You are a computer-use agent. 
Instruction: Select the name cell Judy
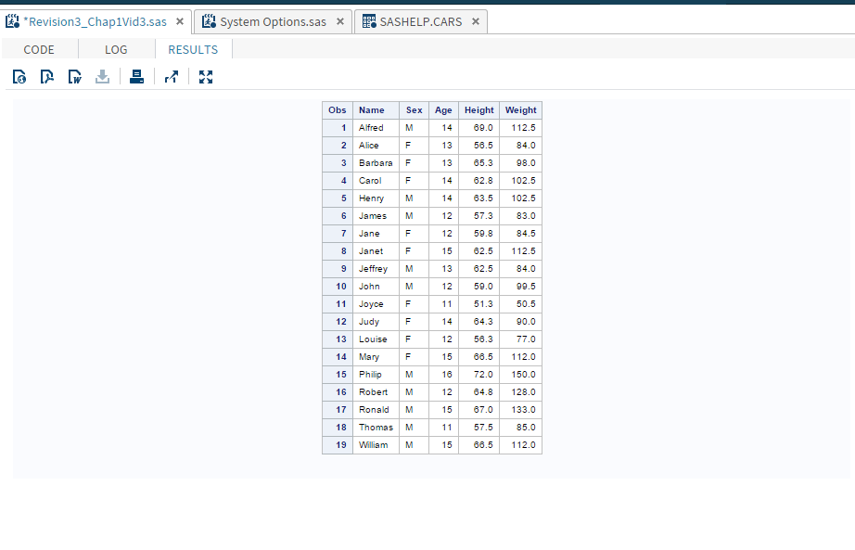pos(376,322)
